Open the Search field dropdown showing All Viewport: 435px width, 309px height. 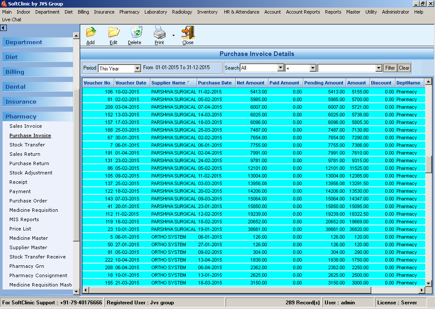tap(280, 68)
